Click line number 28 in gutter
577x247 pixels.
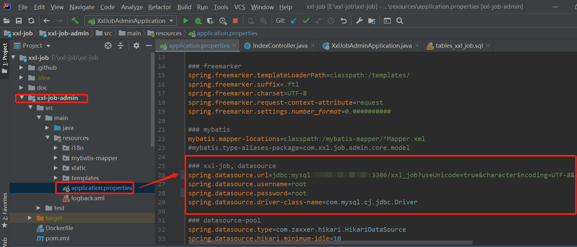[162, 193]
